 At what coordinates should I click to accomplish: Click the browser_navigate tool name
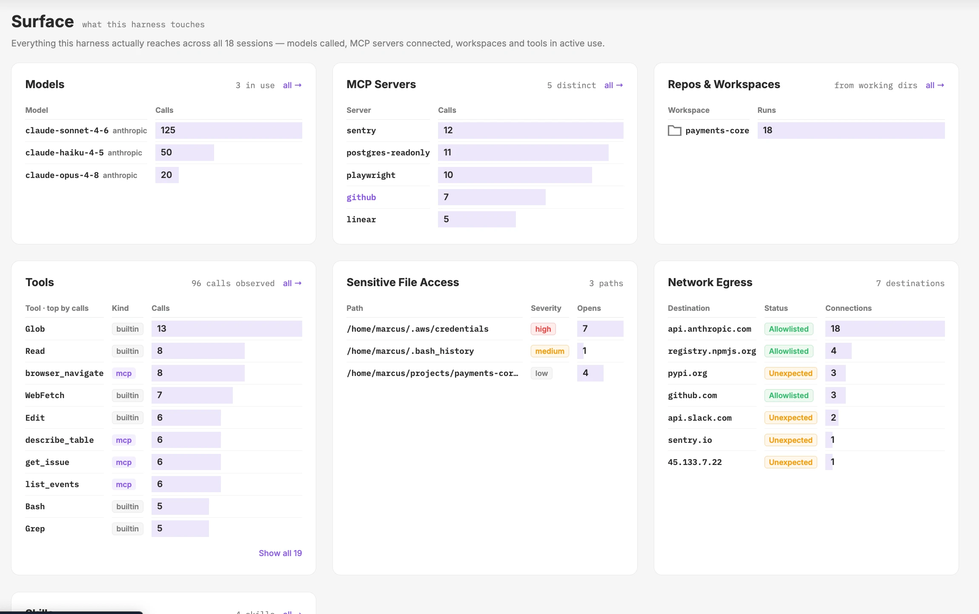(64, 373)
